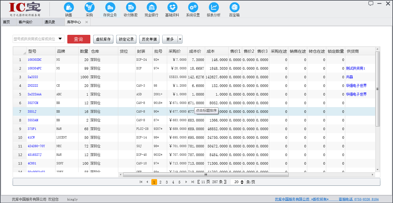Image resolution: width=393 pixels, height=203 pixels.
Task: Open the 采购 purchasing cart icon
Action: click(89, 7)
